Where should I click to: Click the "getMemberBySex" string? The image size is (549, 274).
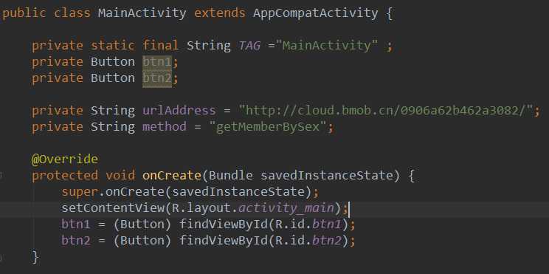click(x=268, y=126)
